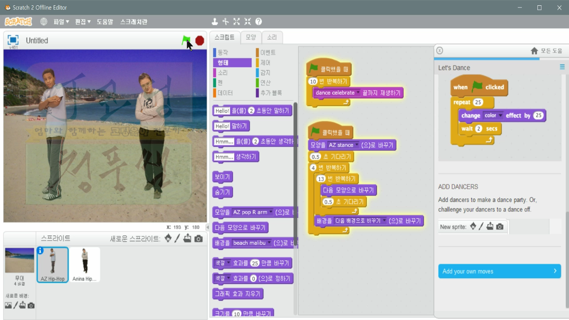
Task: Choose a new sprite from the library
Action: (168, 239)
